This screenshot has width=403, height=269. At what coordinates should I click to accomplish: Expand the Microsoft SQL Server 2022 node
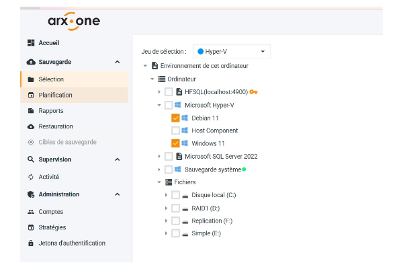[159, 157]
